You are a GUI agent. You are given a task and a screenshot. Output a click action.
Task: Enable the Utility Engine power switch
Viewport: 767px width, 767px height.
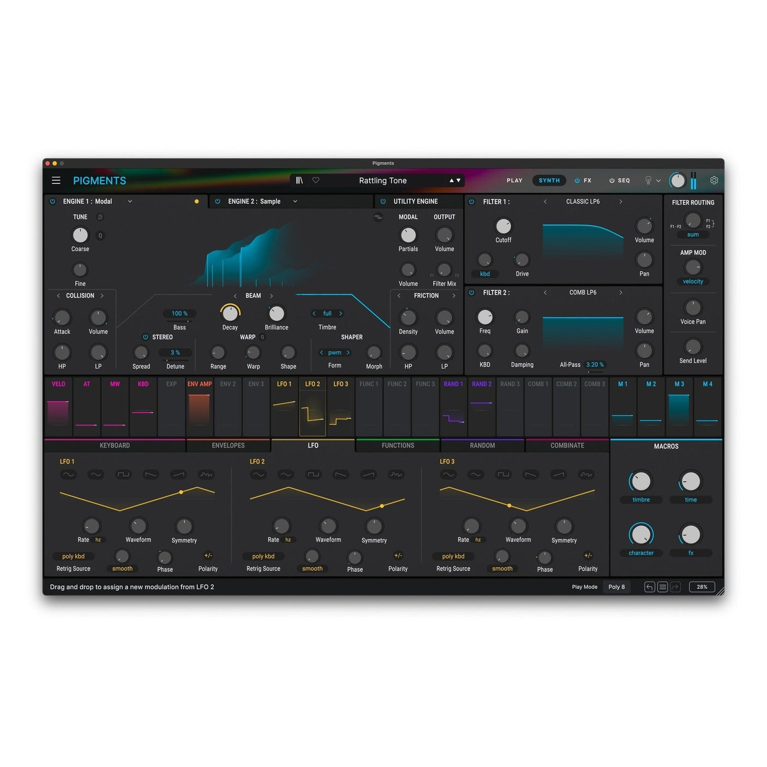click(x=382, y=201)
